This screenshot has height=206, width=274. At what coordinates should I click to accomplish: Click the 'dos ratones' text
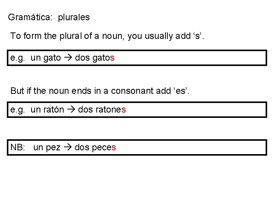point(102,109)
